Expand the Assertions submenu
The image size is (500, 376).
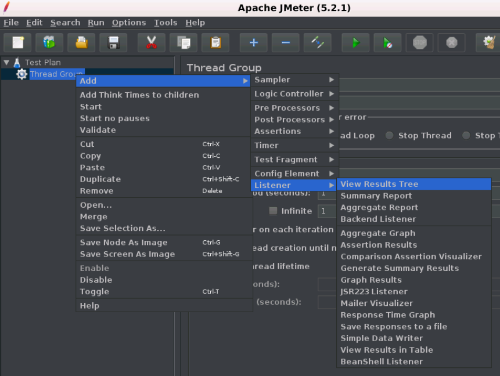click(294, 131)
